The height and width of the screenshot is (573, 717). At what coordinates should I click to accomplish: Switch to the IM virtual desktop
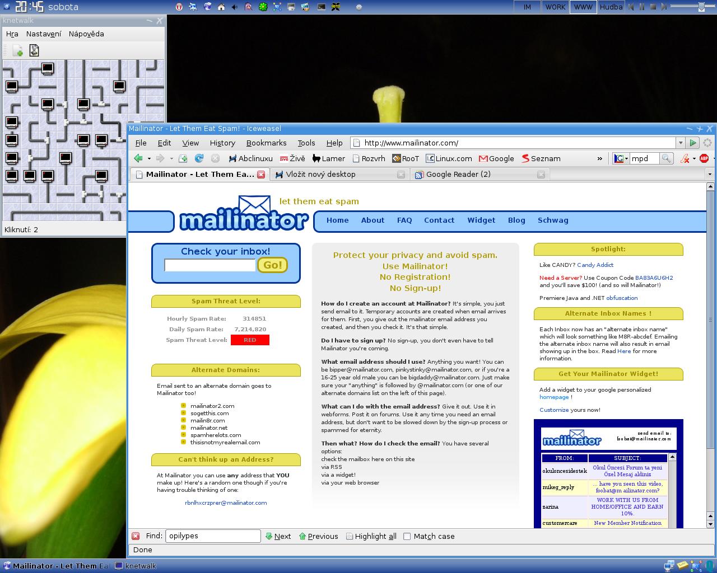tap(527, 7)
